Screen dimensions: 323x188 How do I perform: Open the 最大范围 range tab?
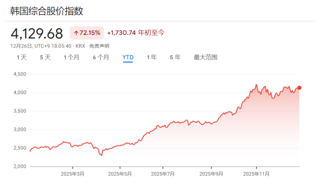tap(206, 57)
